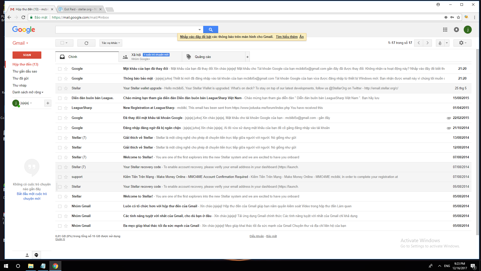
Task: Star the LeagueSharp registration email
Action: (x=66, y=108)
